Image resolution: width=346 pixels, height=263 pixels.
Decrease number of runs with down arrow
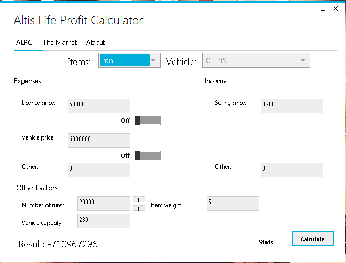[x=139, y=208]
